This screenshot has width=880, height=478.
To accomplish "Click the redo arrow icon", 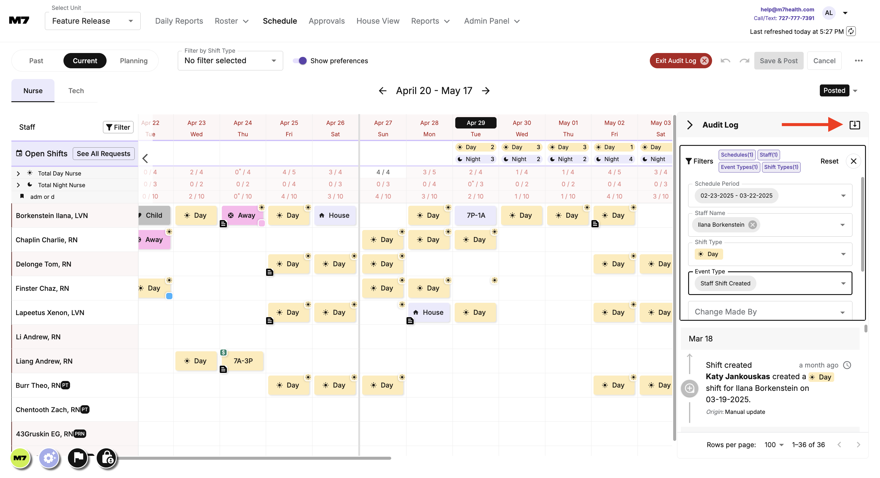I will 744,60.
